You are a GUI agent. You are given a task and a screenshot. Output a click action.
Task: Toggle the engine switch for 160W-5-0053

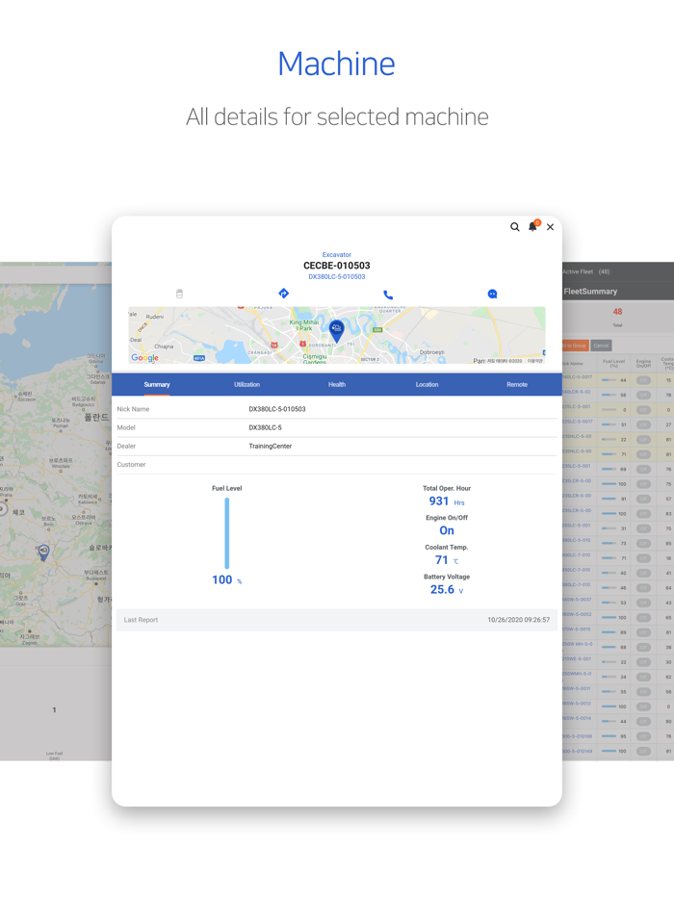pyautogui.click(x=643, y=618)
